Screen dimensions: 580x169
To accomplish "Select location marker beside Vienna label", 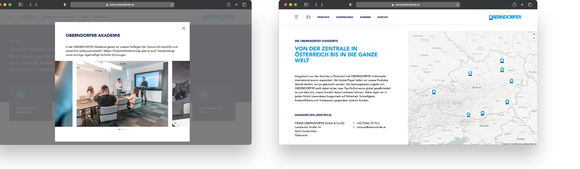I will pos(502,70).
